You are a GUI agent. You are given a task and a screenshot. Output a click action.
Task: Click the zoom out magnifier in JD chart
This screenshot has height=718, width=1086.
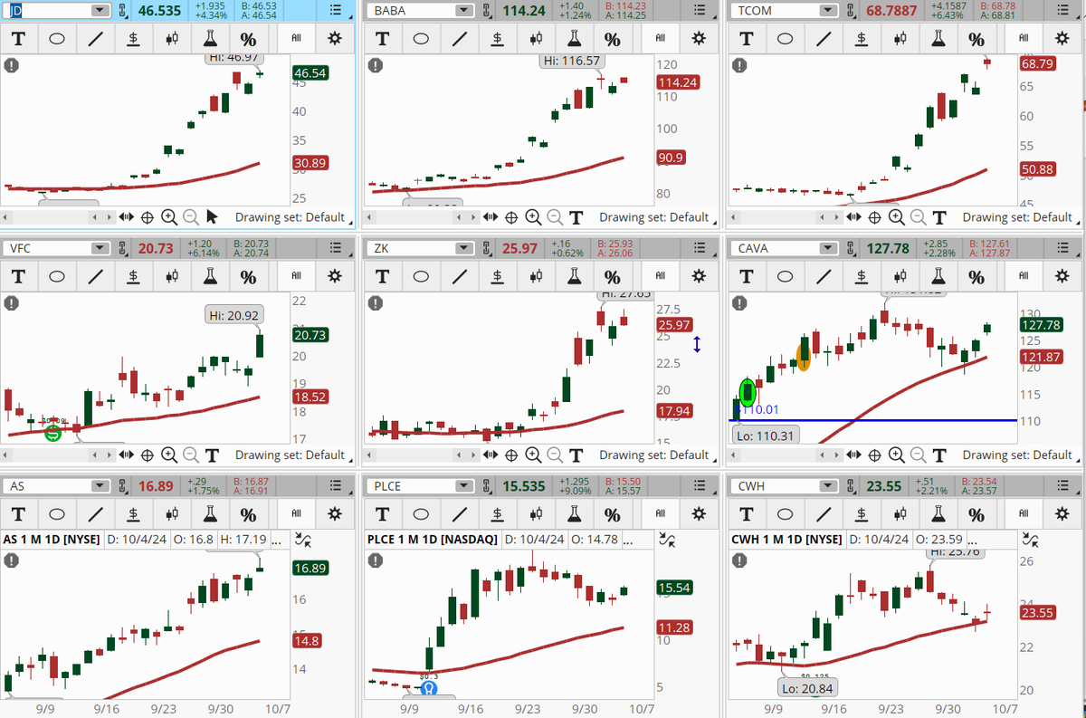191,217
